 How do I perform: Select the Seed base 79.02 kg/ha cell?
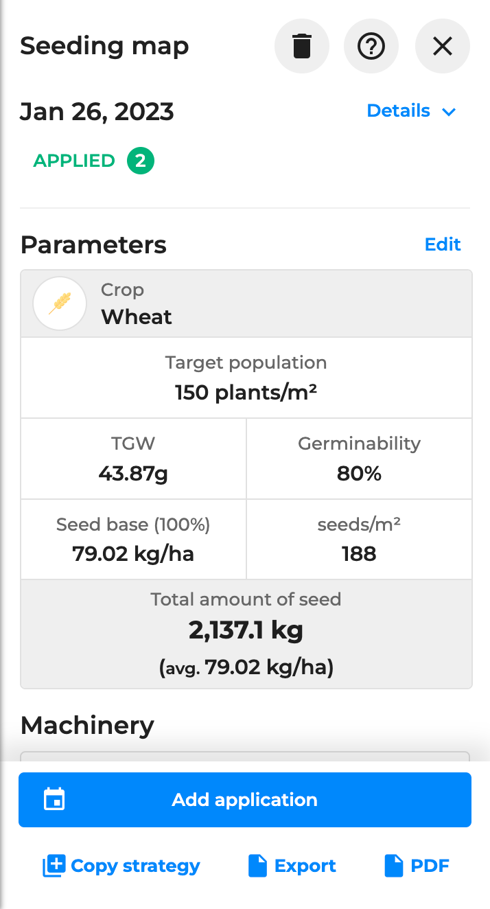tap(133, 539)
